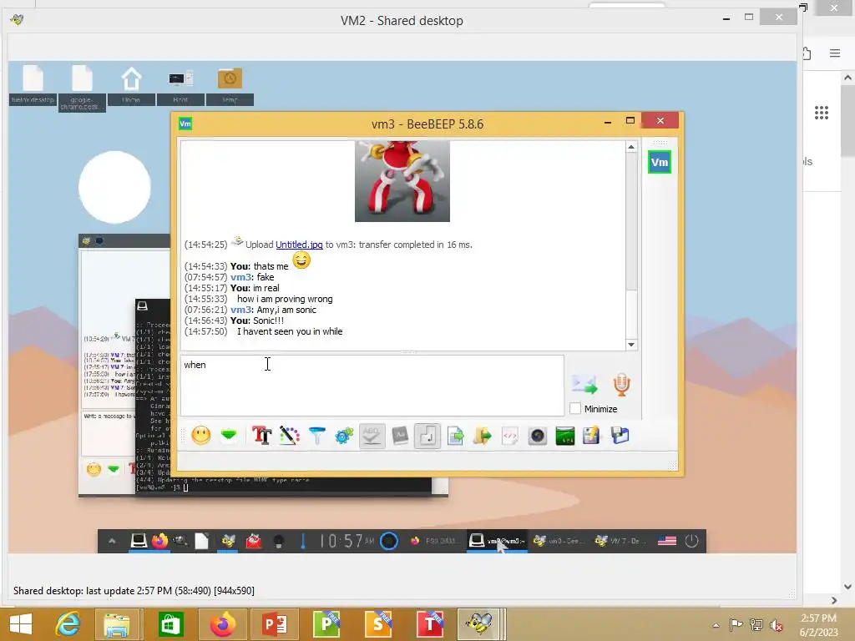
Task: Open the google-chrome desktop file icon
Action: tap(82, 87)
